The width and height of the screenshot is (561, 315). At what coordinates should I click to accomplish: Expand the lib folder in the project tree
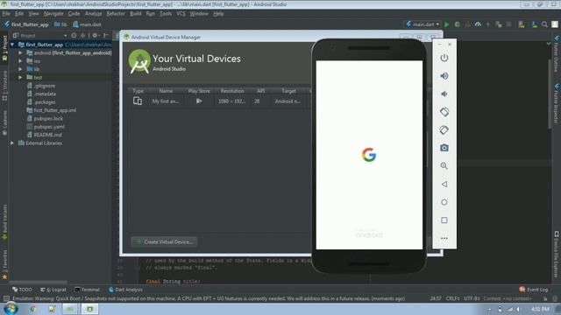20,69
